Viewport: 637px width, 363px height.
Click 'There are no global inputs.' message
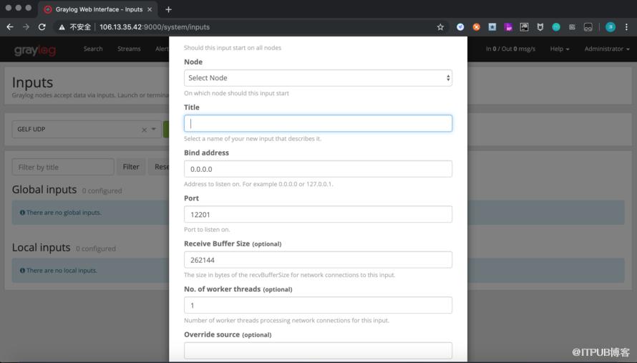[64, 213]
